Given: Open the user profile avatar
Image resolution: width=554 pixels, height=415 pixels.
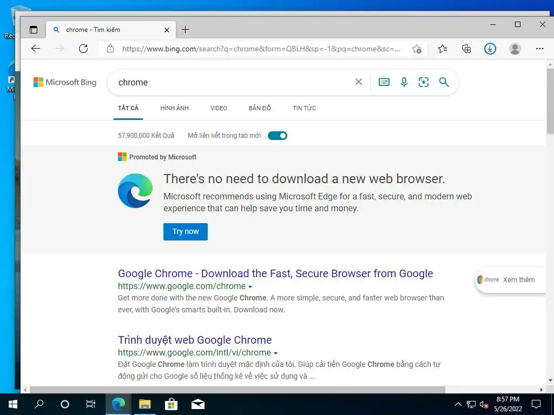Looking at the screenshot, I should pos(515,49).
